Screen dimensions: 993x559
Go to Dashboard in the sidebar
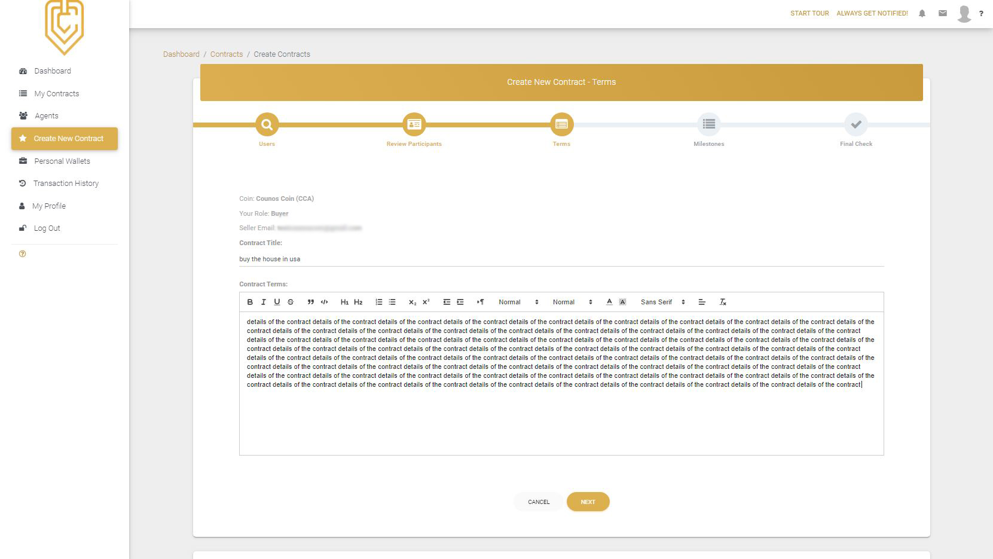64,71
